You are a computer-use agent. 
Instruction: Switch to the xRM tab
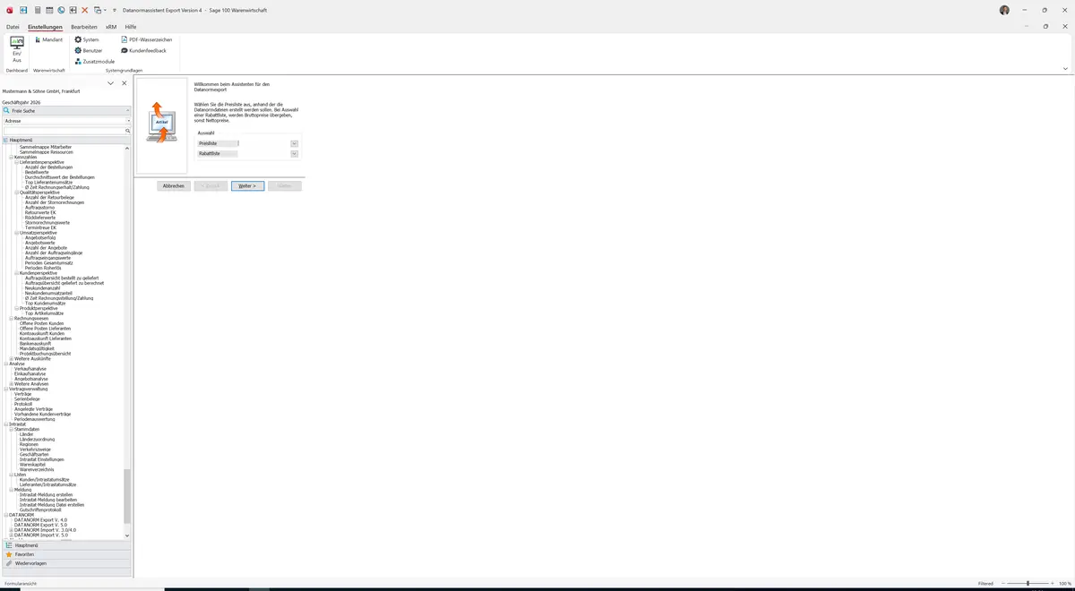point(111,27)
